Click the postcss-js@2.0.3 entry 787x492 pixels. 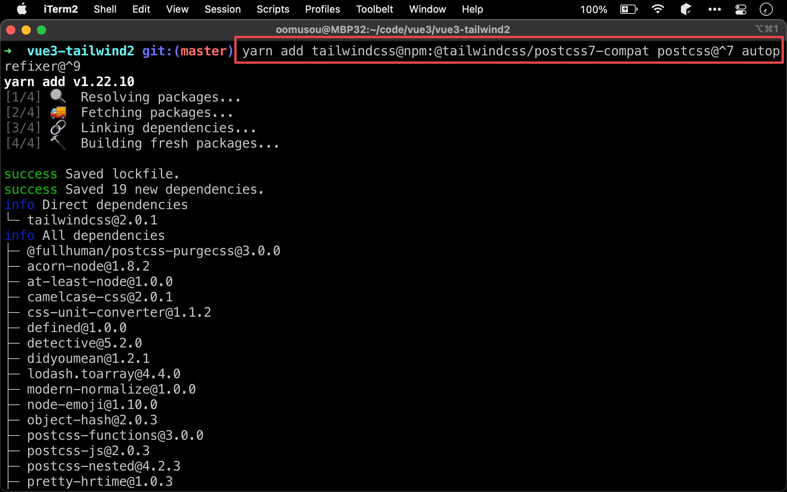tap(88, 450)
